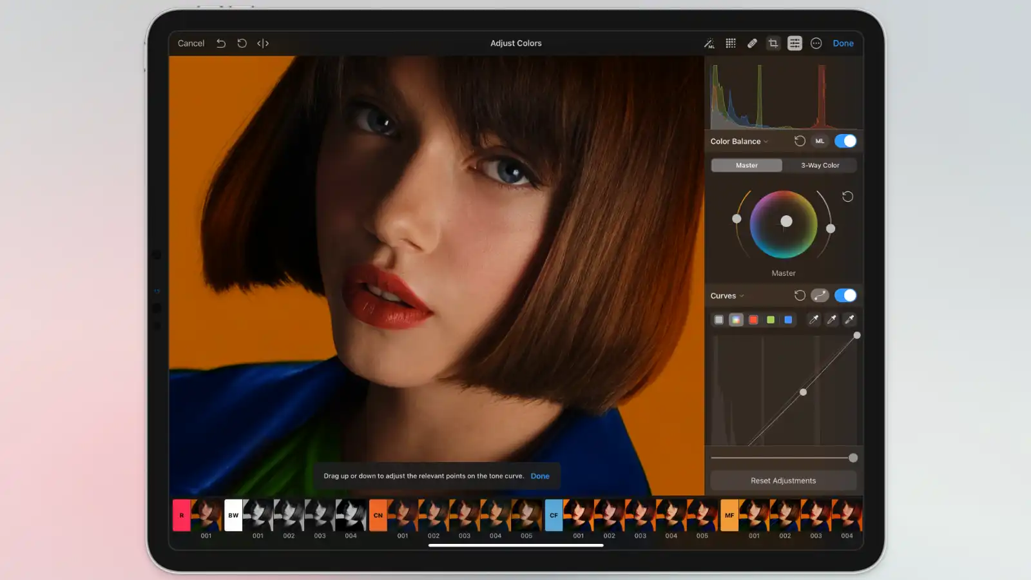Open the filters grid panel
The image size is (1031, 580).
pos(731,43)
